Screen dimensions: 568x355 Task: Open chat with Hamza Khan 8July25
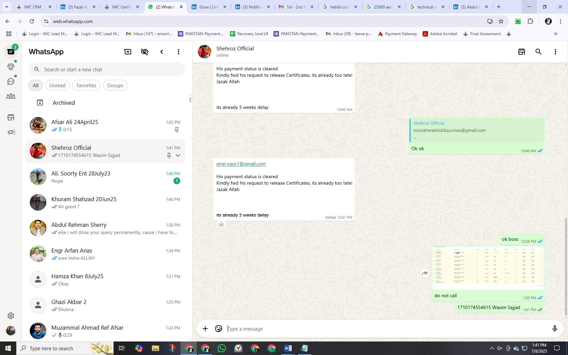[105, 280]
